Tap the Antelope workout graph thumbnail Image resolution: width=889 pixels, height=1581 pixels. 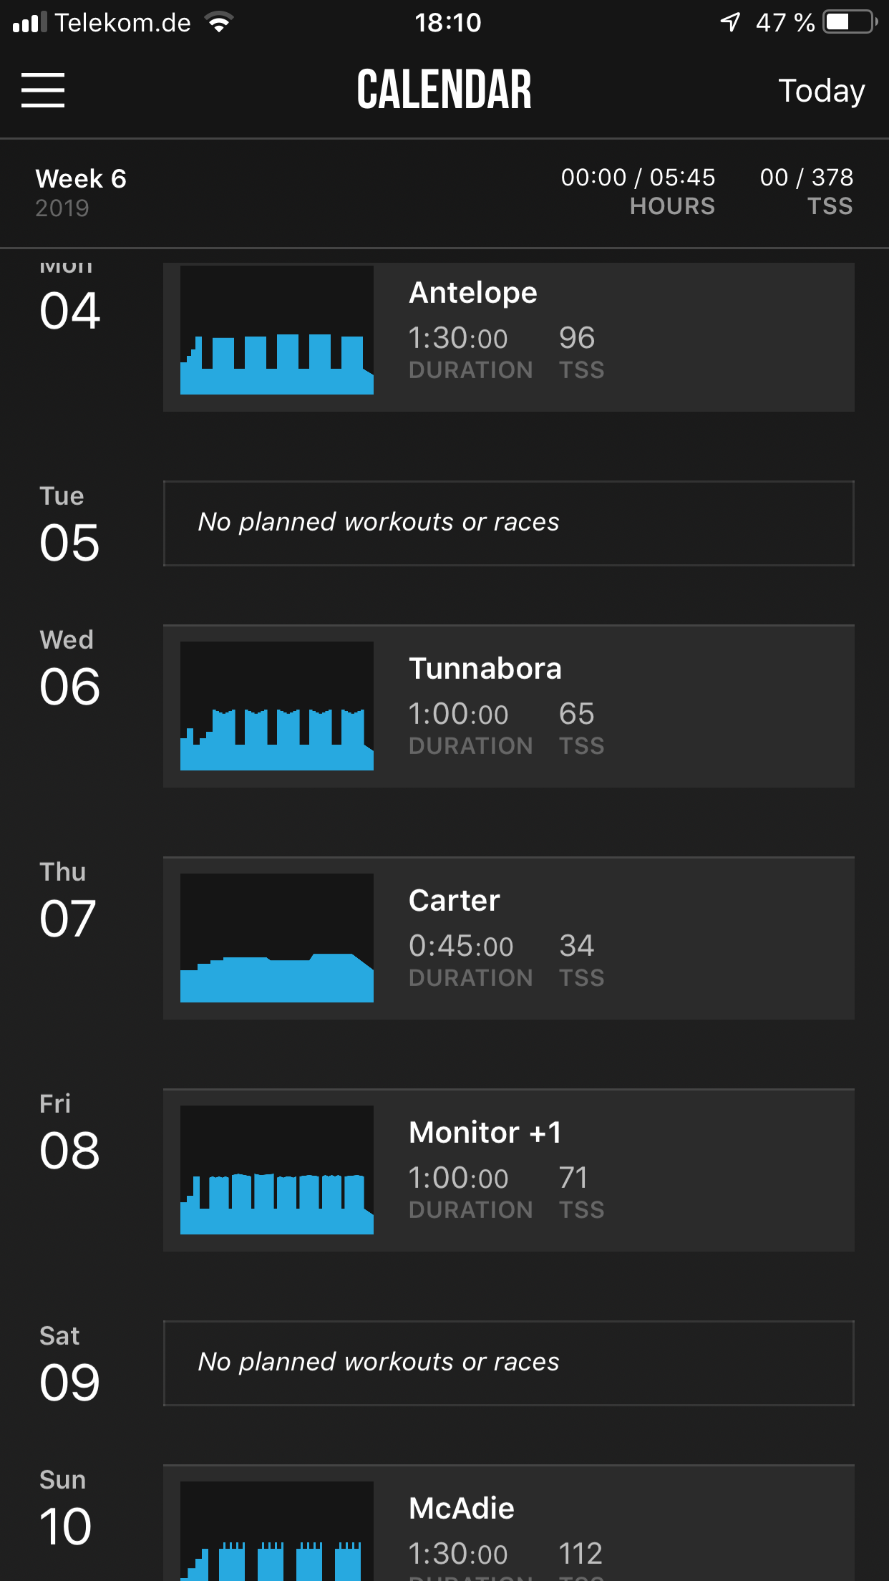pos(277,330)
